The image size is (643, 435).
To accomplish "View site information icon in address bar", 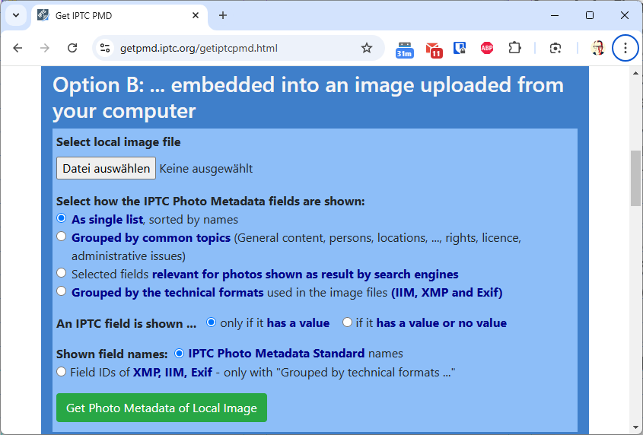I will point(105,48).
